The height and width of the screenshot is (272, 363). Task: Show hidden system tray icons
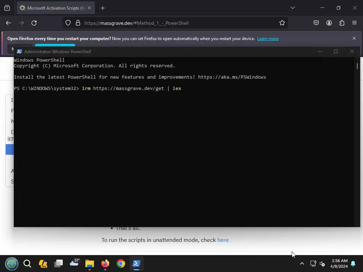(x=302, y=263)
